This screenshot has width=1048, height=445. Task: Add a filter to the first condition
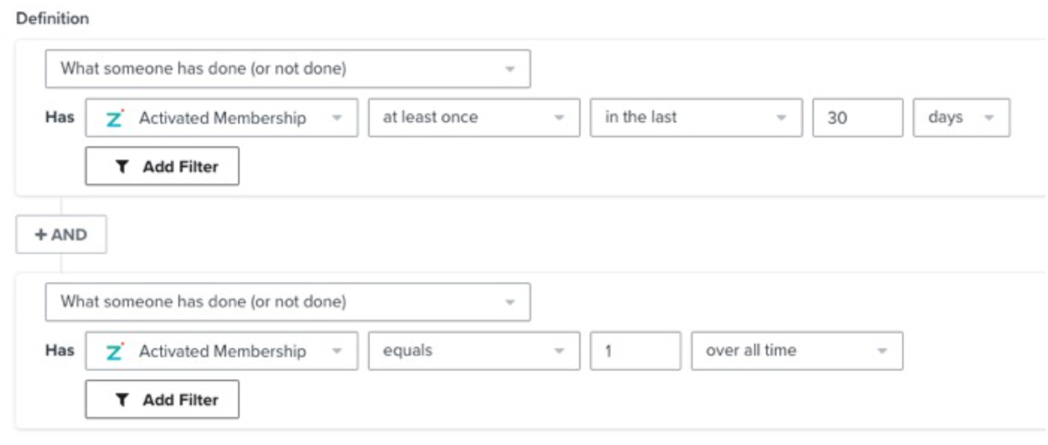(x=162, y=166)
